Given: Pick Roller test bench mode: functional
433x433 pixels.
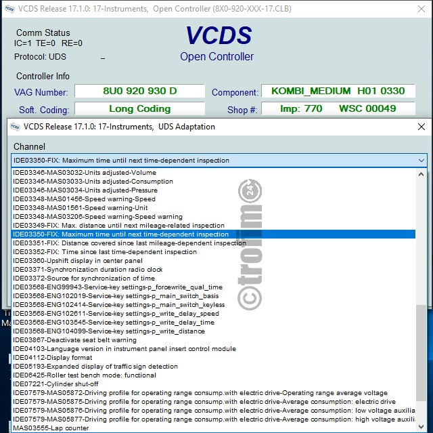Looking at the screenshot, I should pyautogui.click(x=214, y=375).
